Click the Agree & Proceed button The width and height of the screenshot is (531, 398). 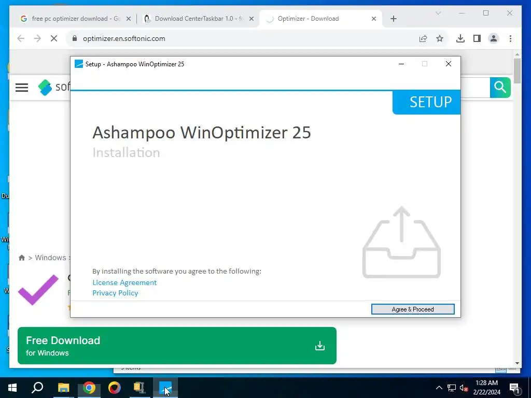pos(413,309)
